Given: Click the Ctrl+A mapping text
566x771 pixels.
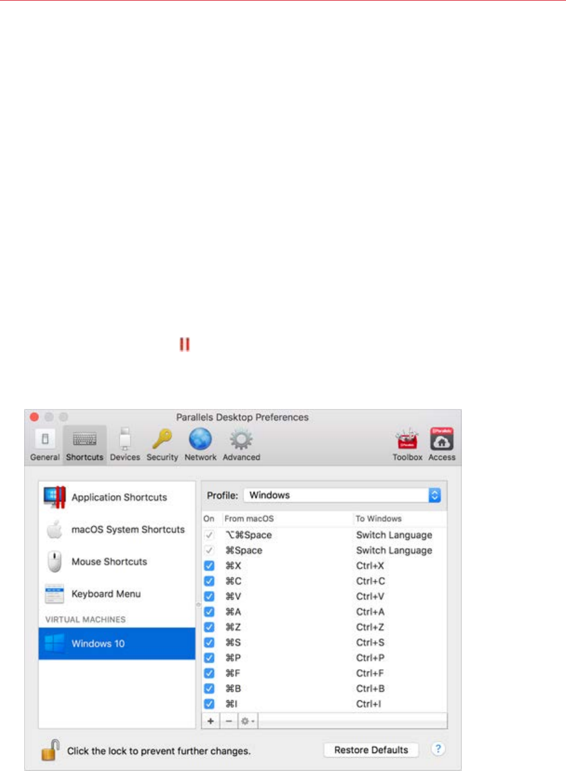Looking at the screenshot, I should [370, 612].
